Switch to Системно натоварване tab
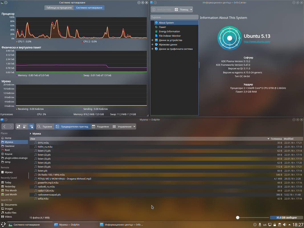The width and height of the screenshot is (304, 228). (x=89, y=8)
